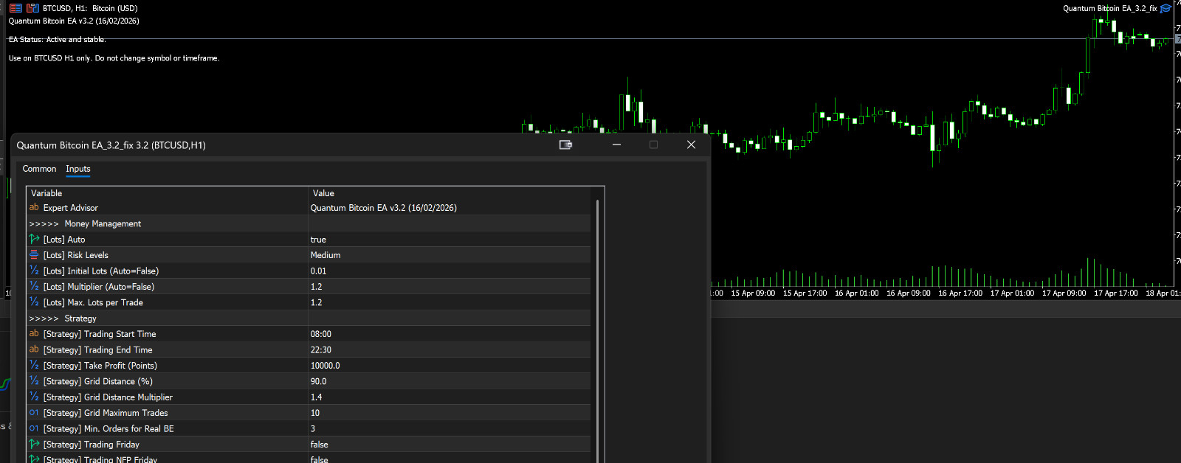This screenshot has width=1181, height=463.
Task: Click the 15 Apr 17:00 time axis label
Action: tap(805, 293)
